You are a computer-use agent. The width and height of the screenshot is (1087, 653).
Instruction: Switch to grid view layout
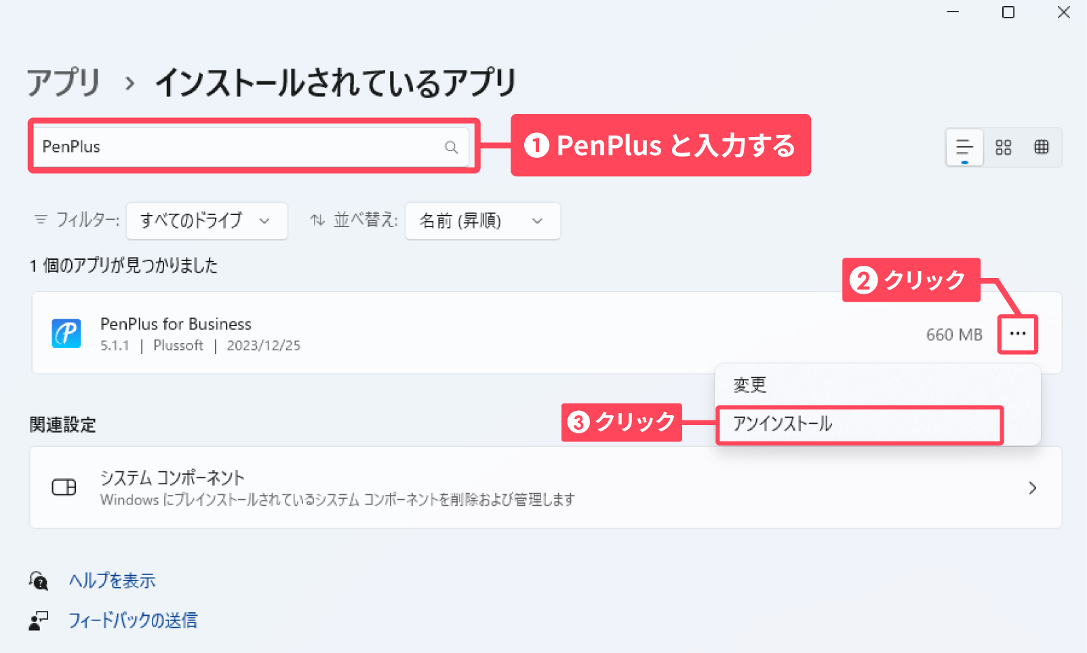coord(1003,147)
